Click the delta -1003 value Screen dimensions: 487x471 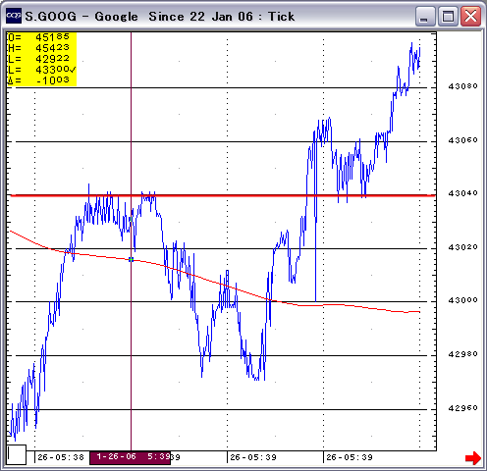(38, 80)
